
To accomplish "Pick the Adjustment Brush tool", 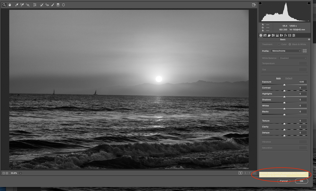I will click(53, 5).
